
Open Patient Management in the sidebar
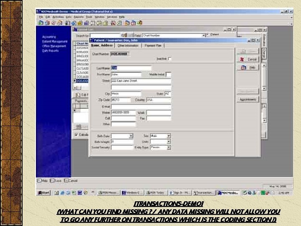coord(55,41)
